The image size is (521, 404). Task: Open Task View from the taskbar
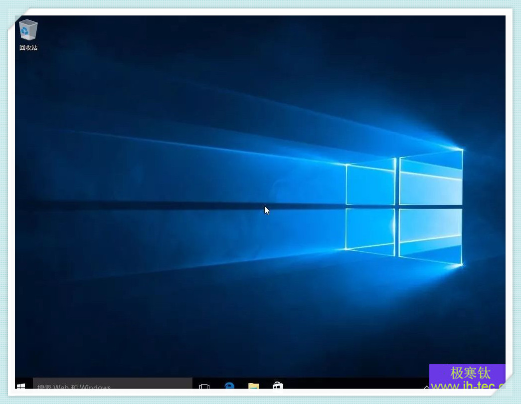[204, 386]
